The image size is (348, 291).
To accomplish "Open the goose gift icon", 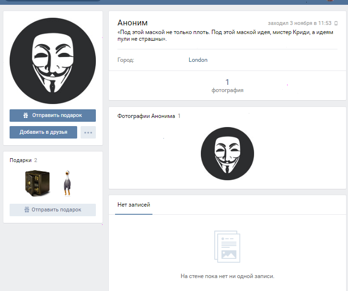I will coord(67,183).
